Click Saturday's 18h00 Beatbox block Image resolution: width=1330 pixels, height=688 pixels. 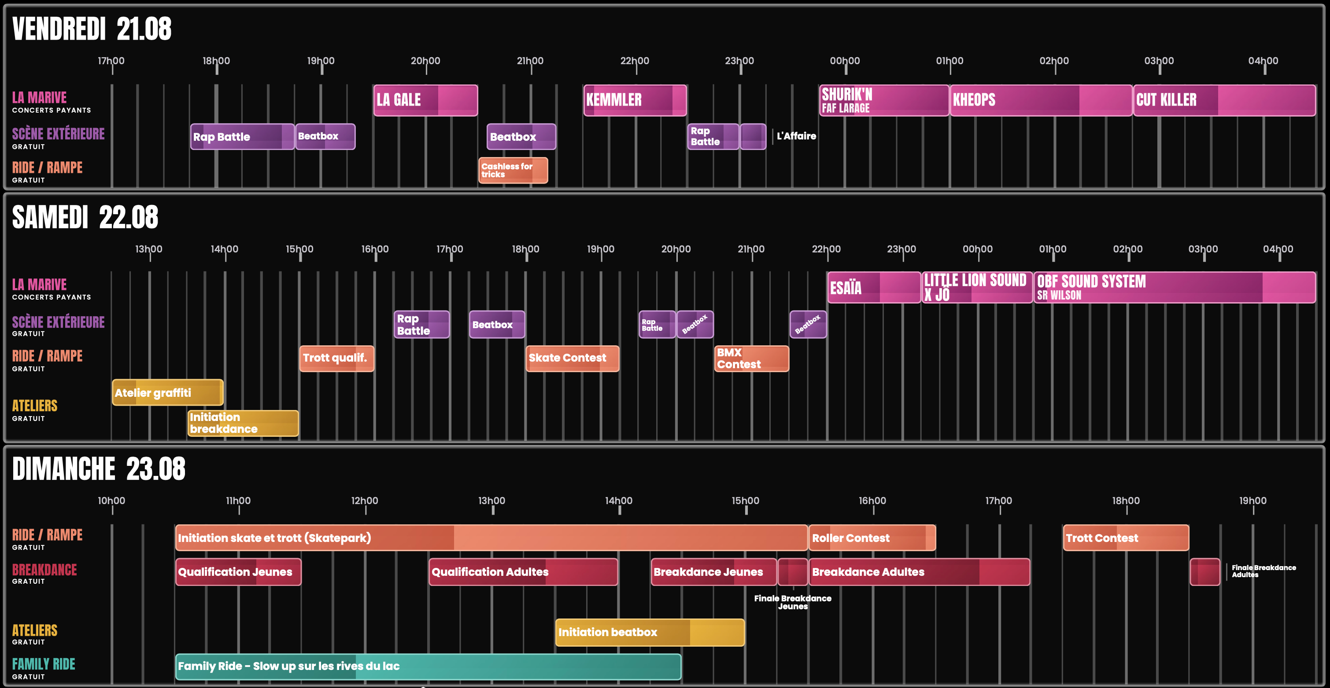tap(497, 324)
